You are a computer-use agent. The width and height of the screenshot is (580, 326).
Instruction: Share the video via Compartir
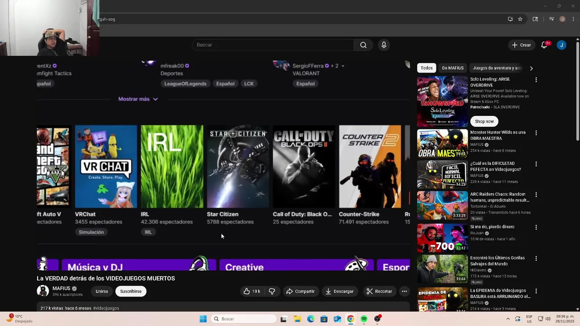[300, 291]
